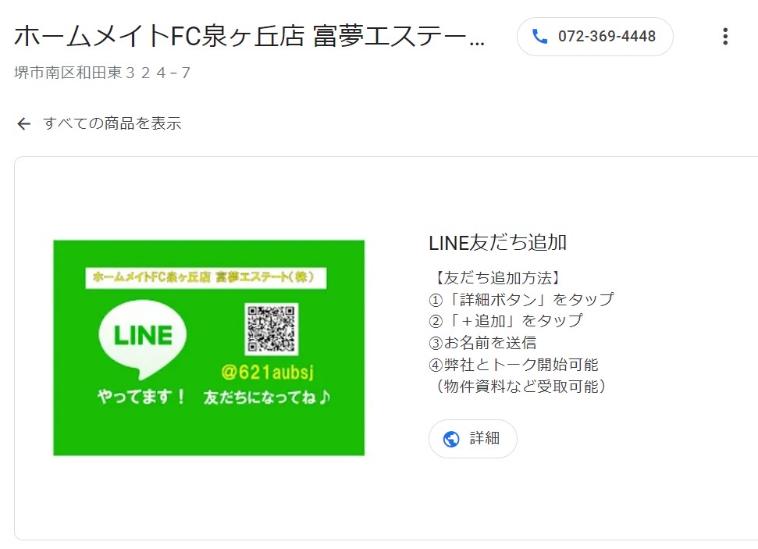Click the globe icon beside 詳細
The height and width of the screenshot is (549, 758).
point(451,439)
